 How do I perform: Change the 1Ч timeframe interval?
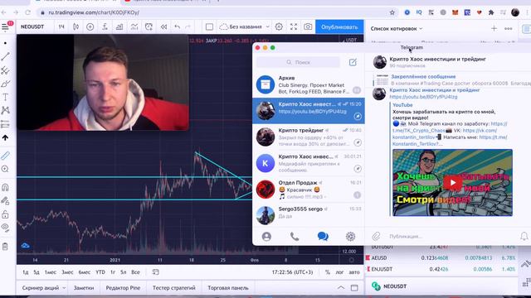click(61, 26)
